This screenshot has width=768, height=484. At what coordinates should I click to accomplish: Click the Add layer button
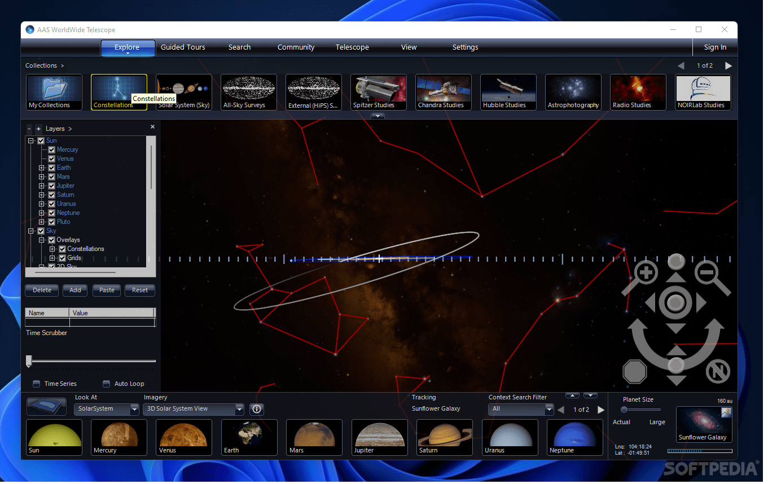(75, 291)
